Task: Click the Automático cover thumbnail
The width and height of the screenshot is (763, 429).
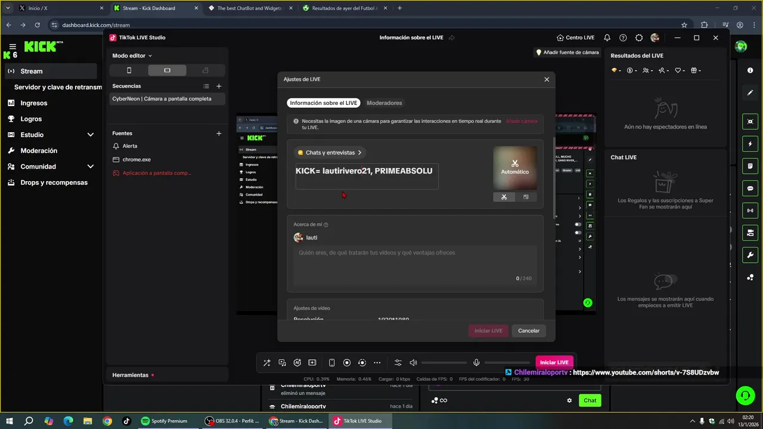Action: coord(515,167)
